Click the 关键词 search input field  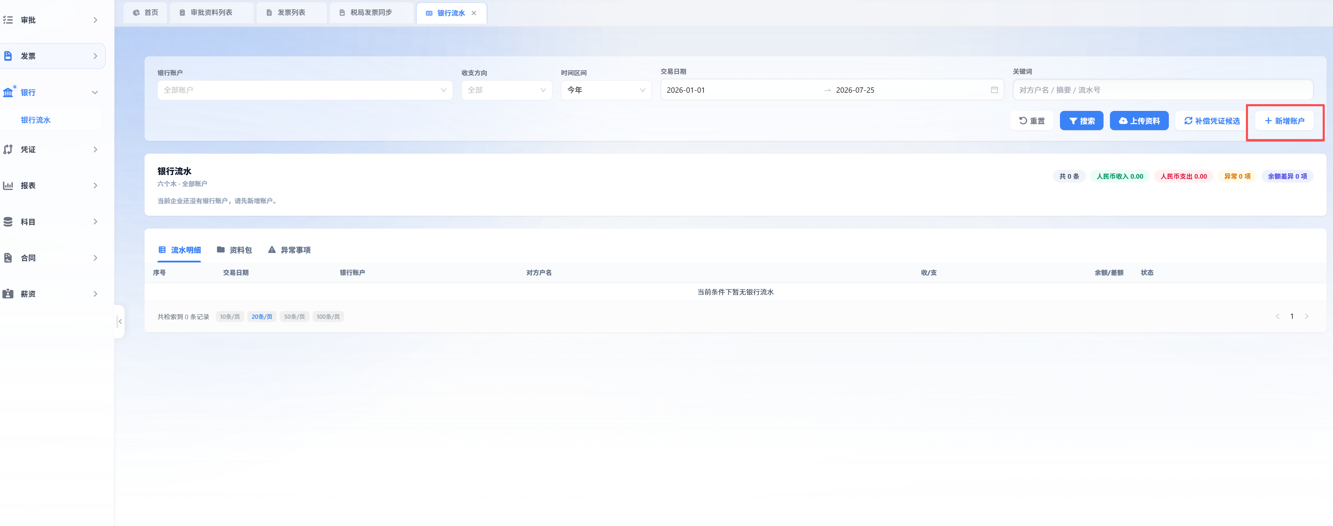click(x=1163, y=90)
